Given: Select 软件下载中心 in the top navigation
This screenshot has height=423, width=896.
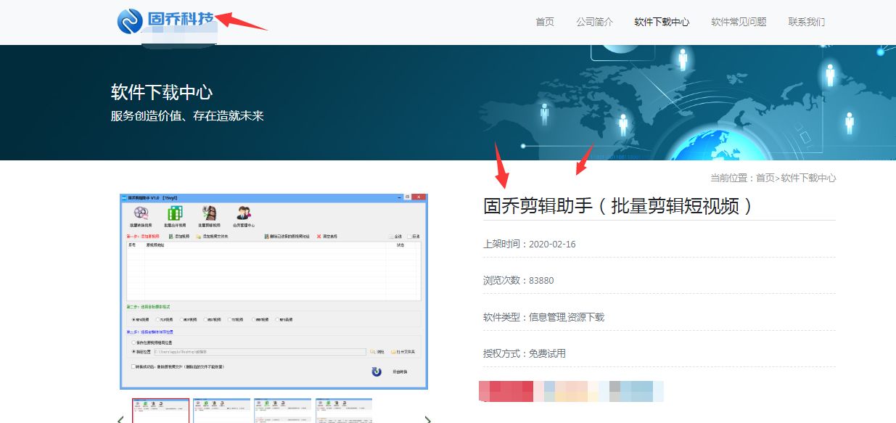Looking at the screenshot, I should tap(662, 22).
